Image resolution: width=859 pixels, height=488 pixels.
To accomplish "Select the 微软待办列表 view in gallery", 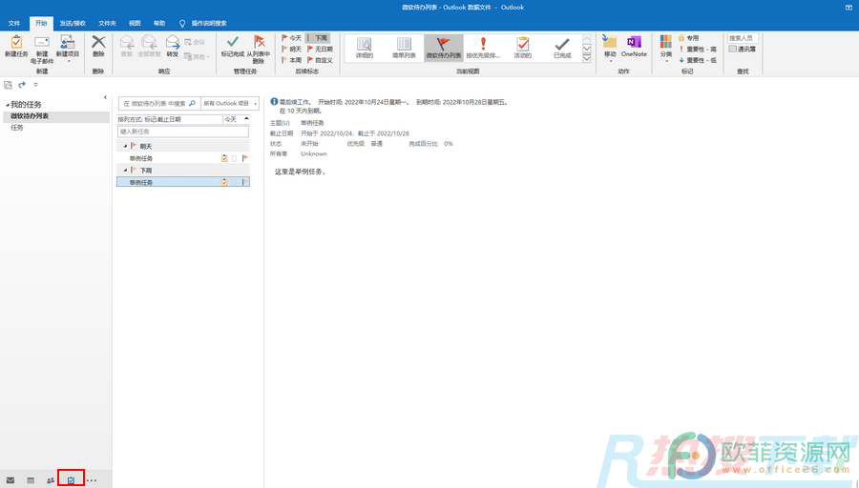I will click(443, 48).
